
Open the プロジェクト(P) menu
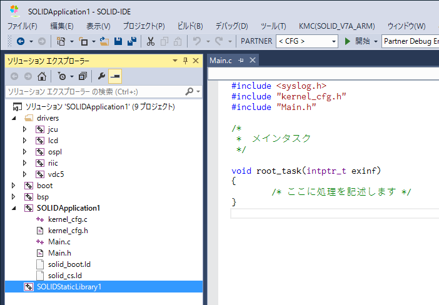(x=144, y=26)
